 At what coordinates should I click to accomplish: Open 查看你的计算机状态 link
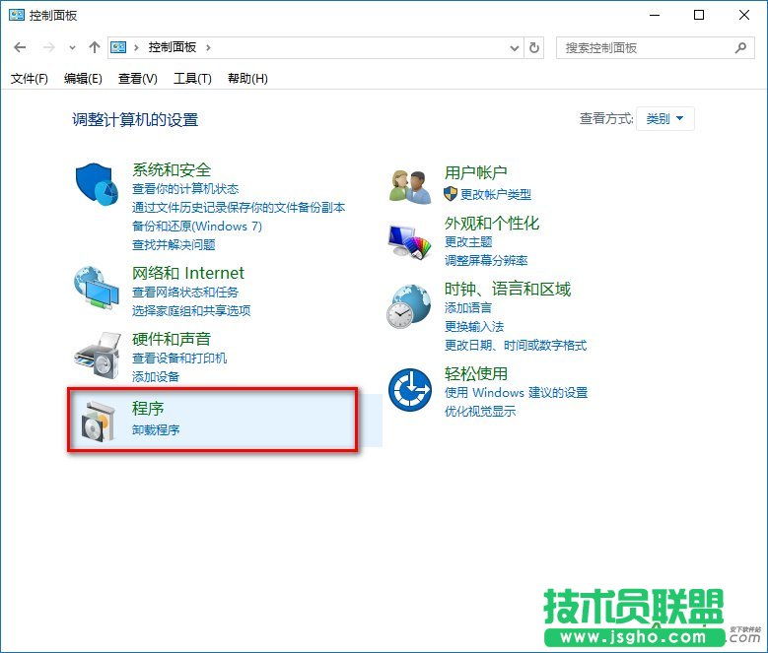click(x=185, y=189)
